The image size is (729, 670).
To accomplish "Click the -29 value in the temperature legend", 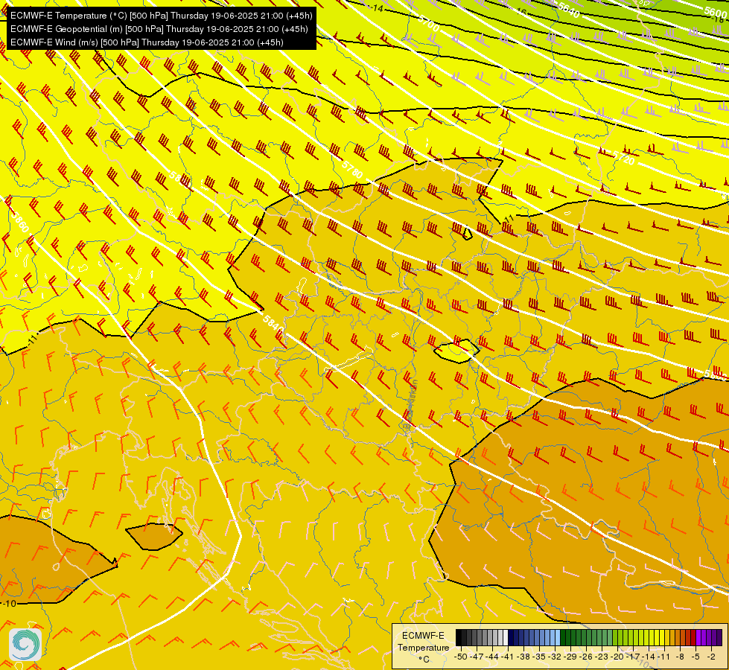I will (x=570, y=657).
